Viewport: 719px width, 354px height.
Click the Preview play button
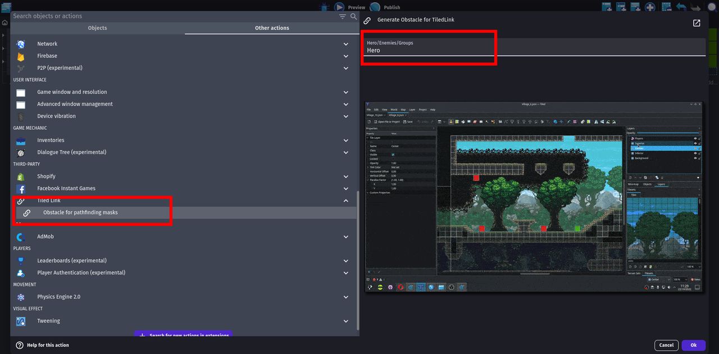click(339, 7)
